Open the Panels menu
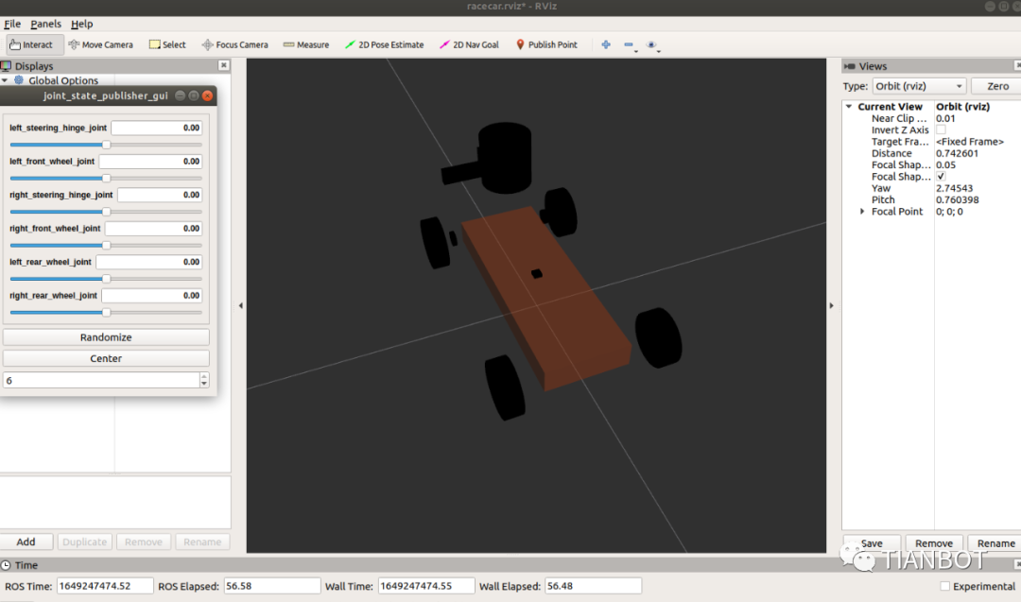Image resolution: width=1021 pixels, height=602 pixels. [x=45, y=24]
